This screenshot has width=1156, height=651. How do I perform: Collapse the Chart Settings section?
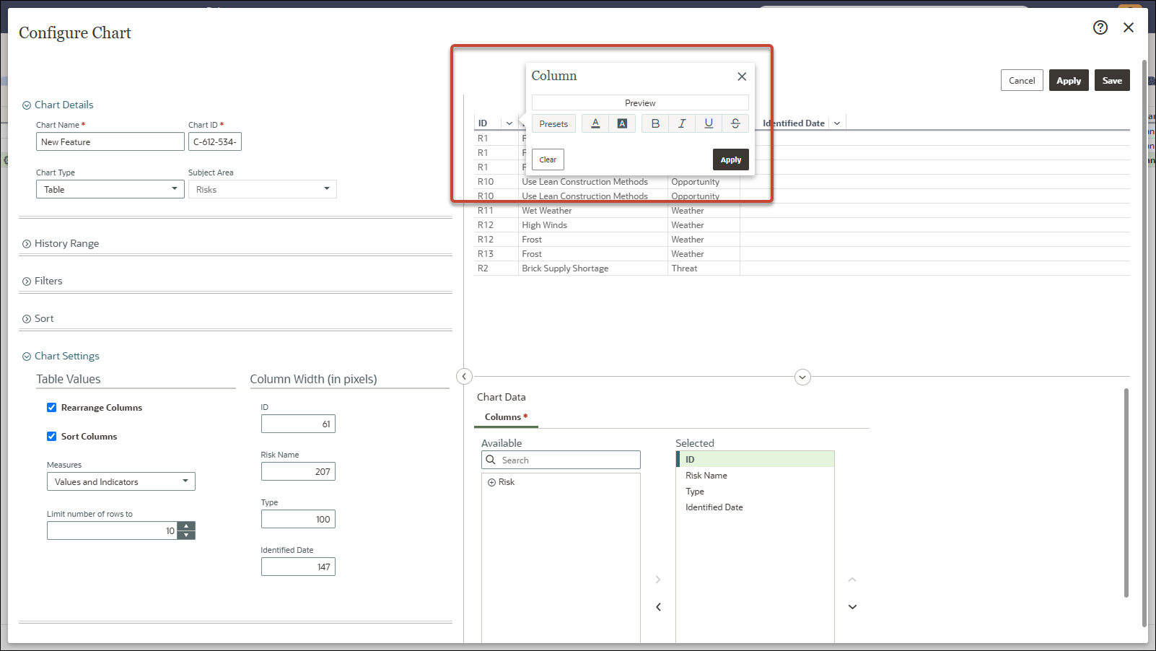(27, 357)
